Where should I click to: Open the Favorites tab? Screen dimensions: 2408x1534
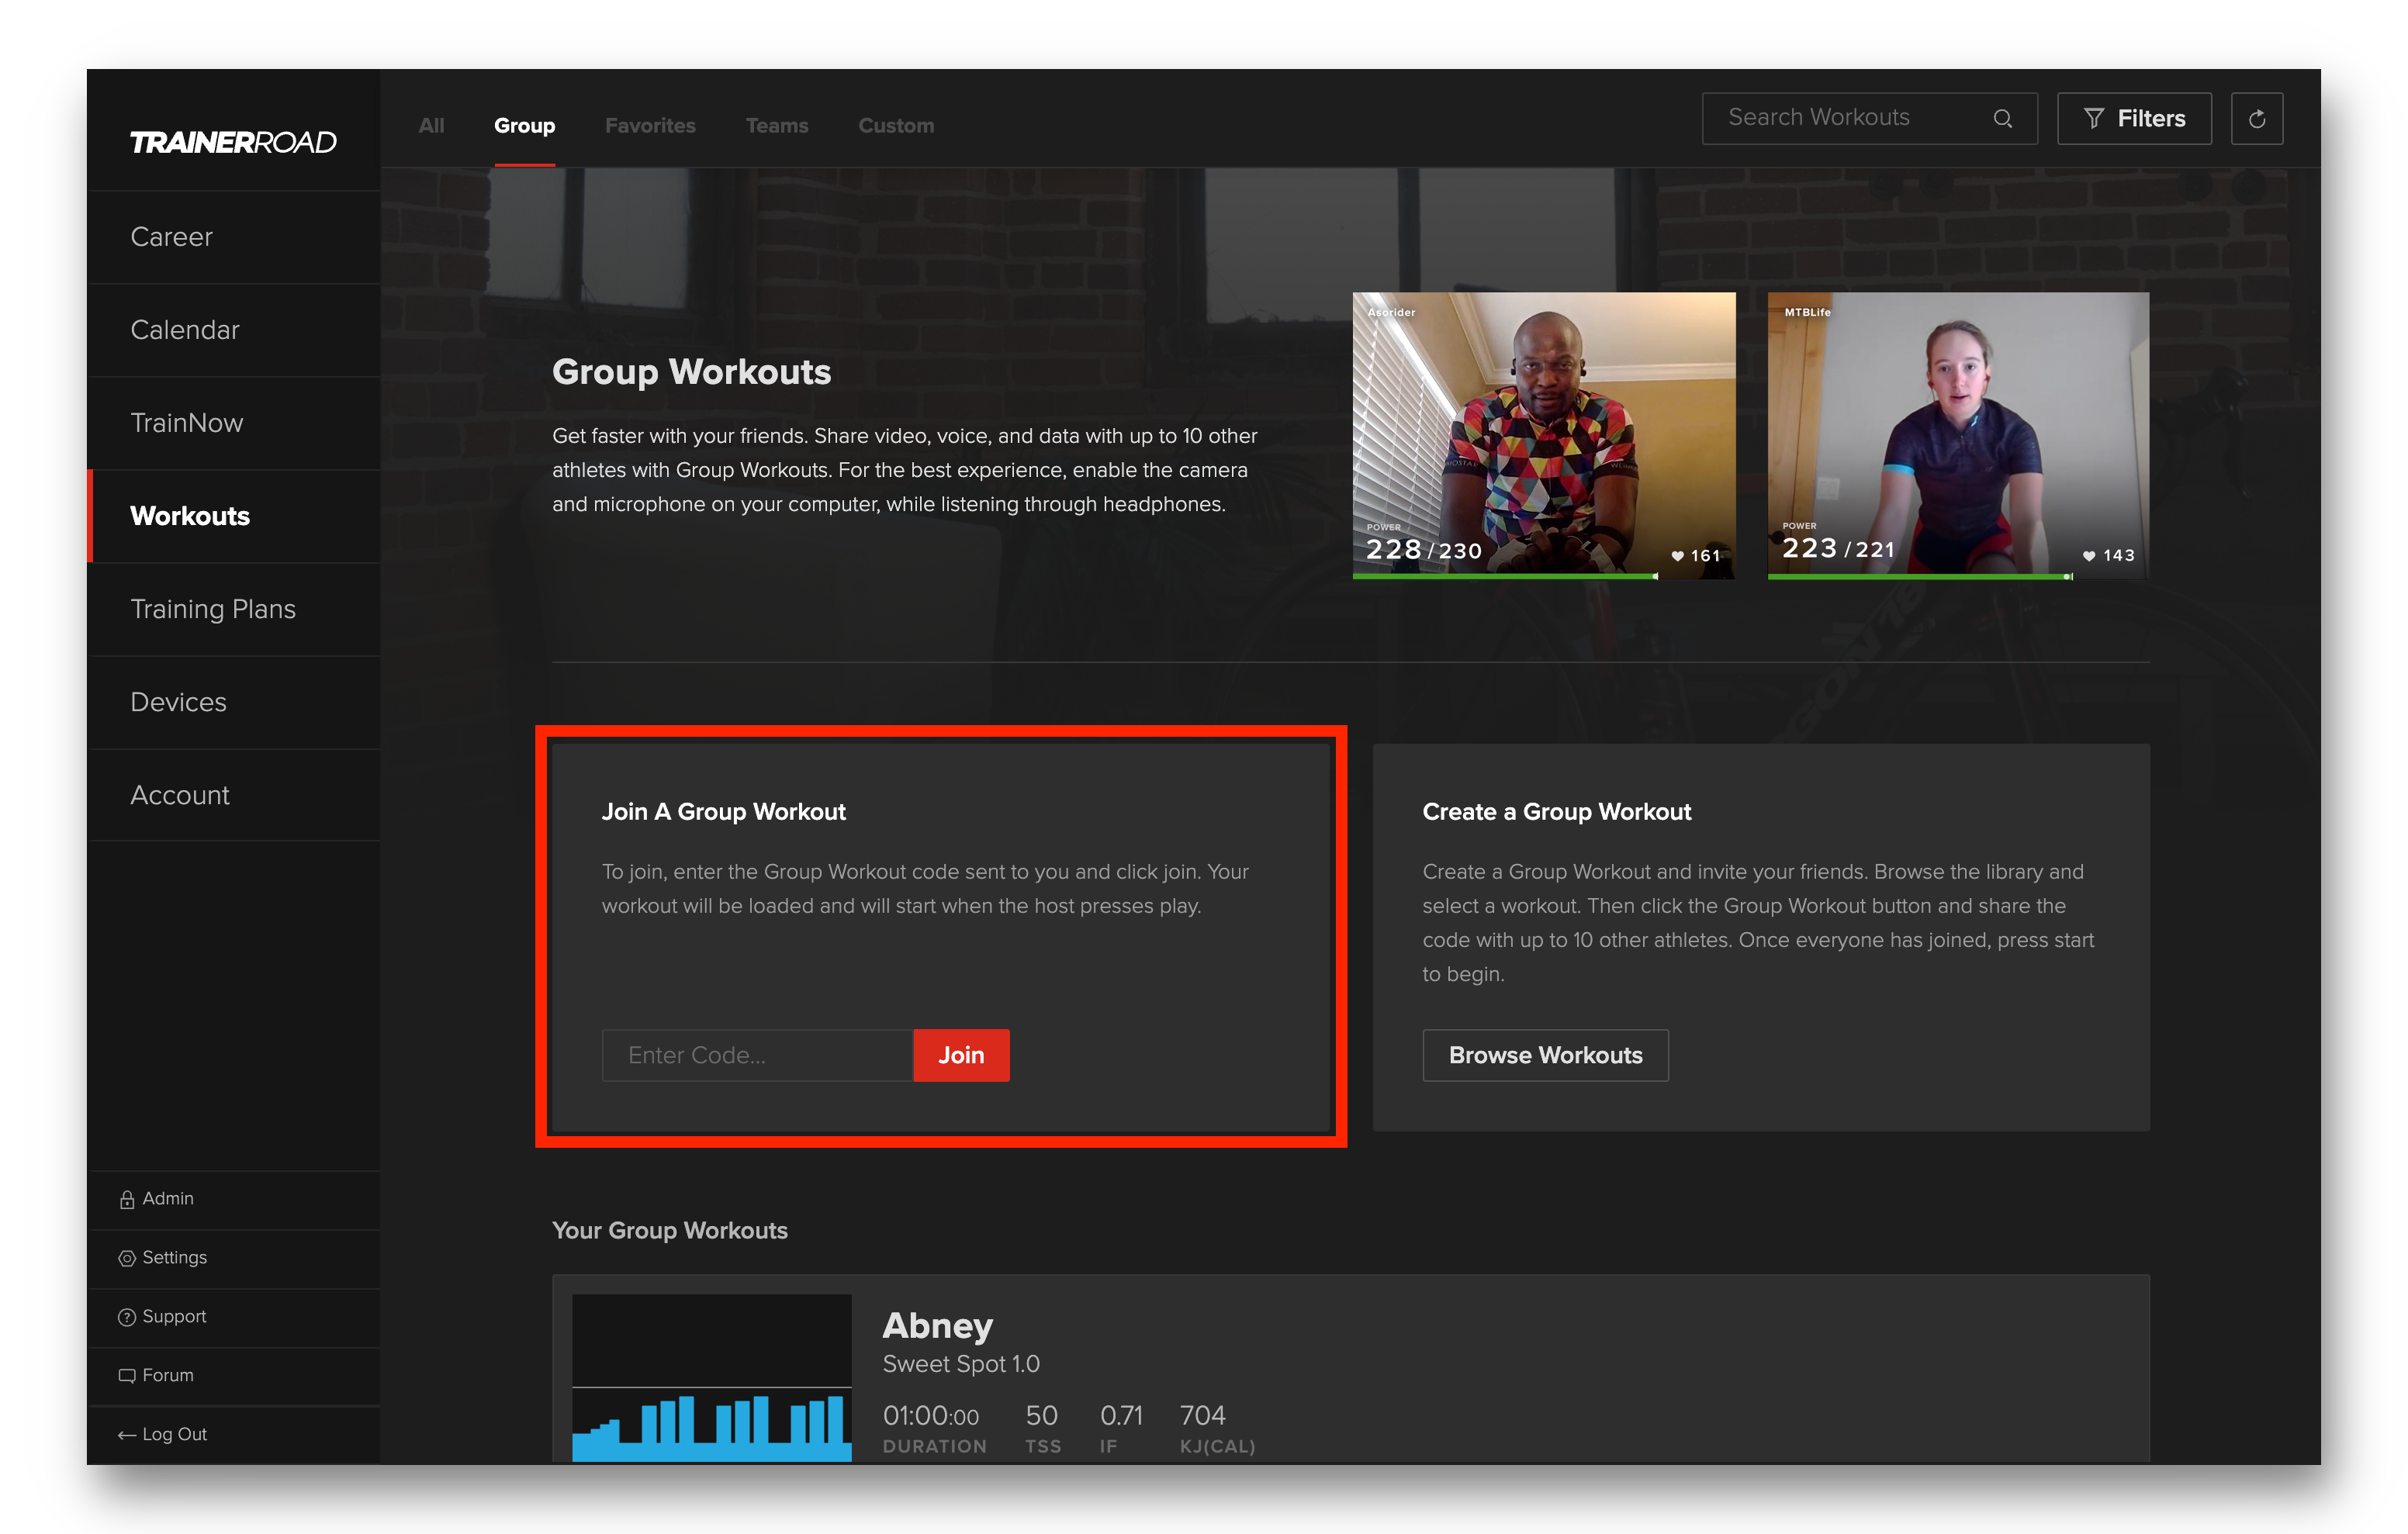point(650,126)
